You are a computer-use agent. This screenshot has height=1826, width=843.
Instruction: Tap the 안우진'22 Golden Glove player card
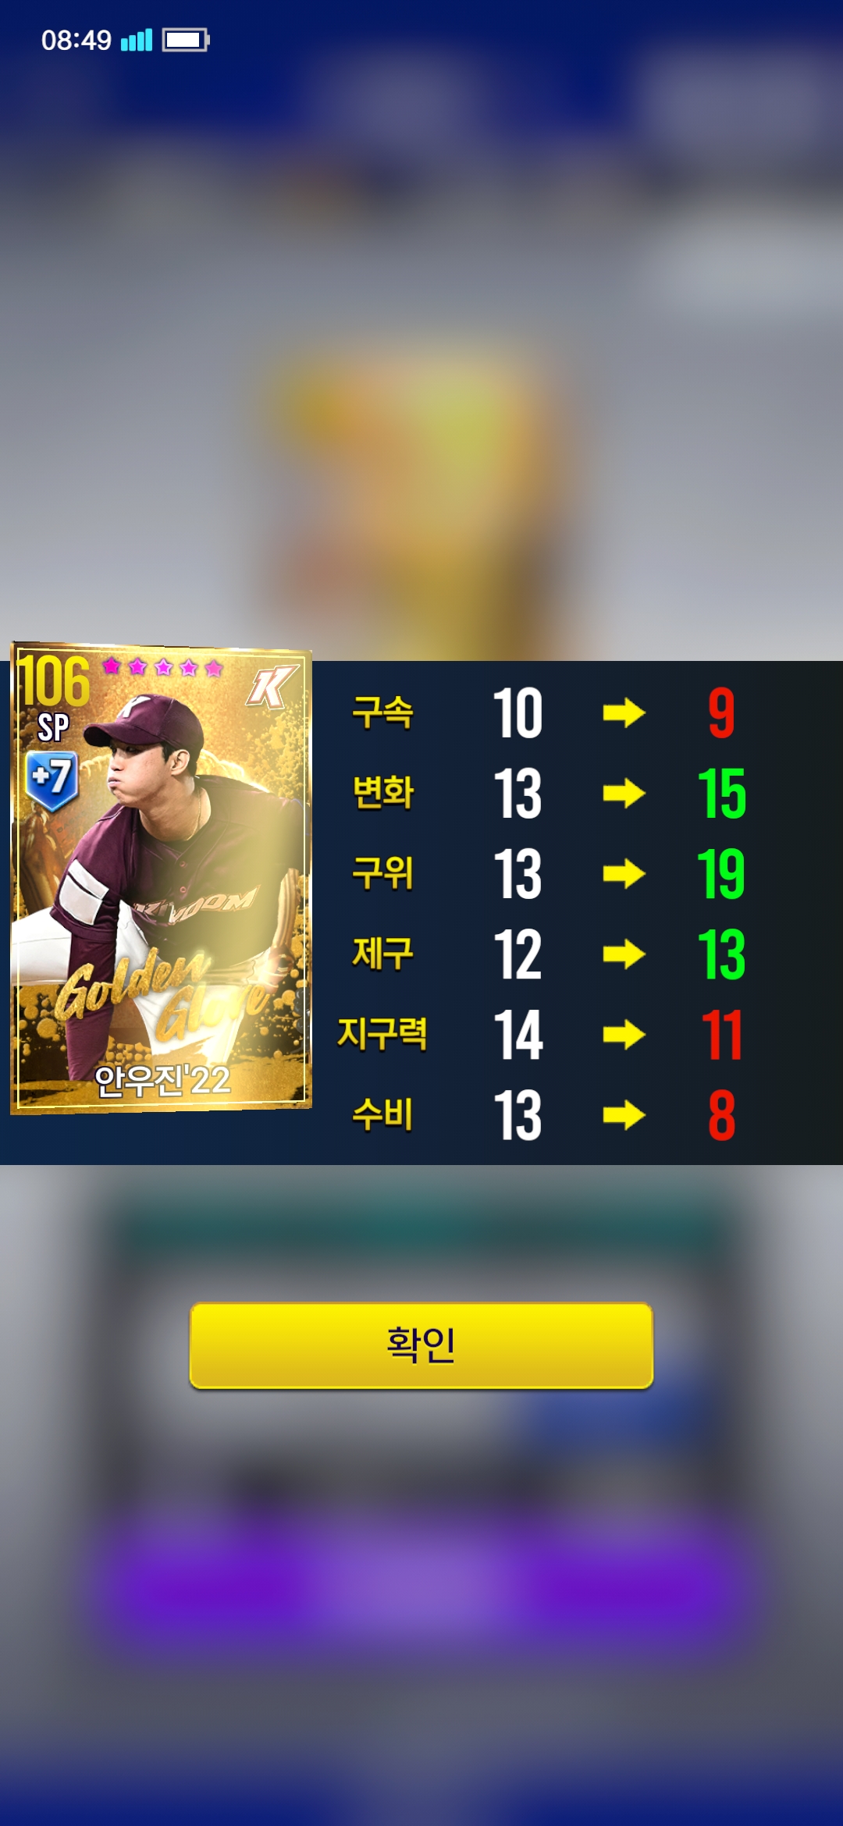[161, 878]
